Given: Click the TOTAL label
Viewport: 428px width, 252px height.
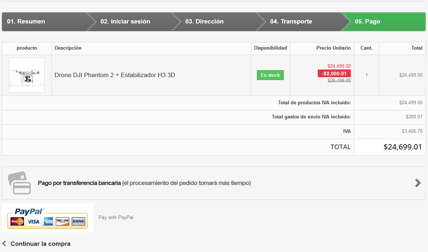Looking at the screenshot, I should click(x=340, y=147).
